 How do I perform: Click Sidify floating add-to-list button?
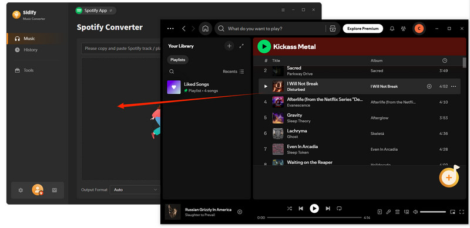tap(449, 177)
